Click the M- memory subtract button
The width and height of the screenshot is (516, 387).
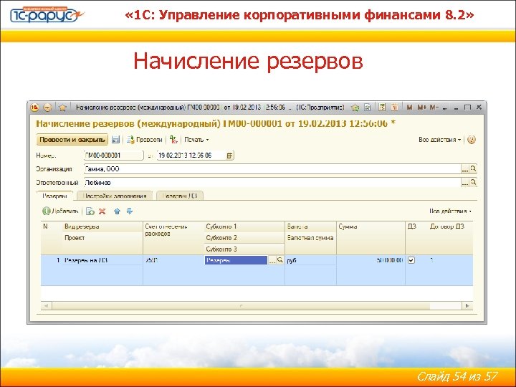click(x=434, y=107)
